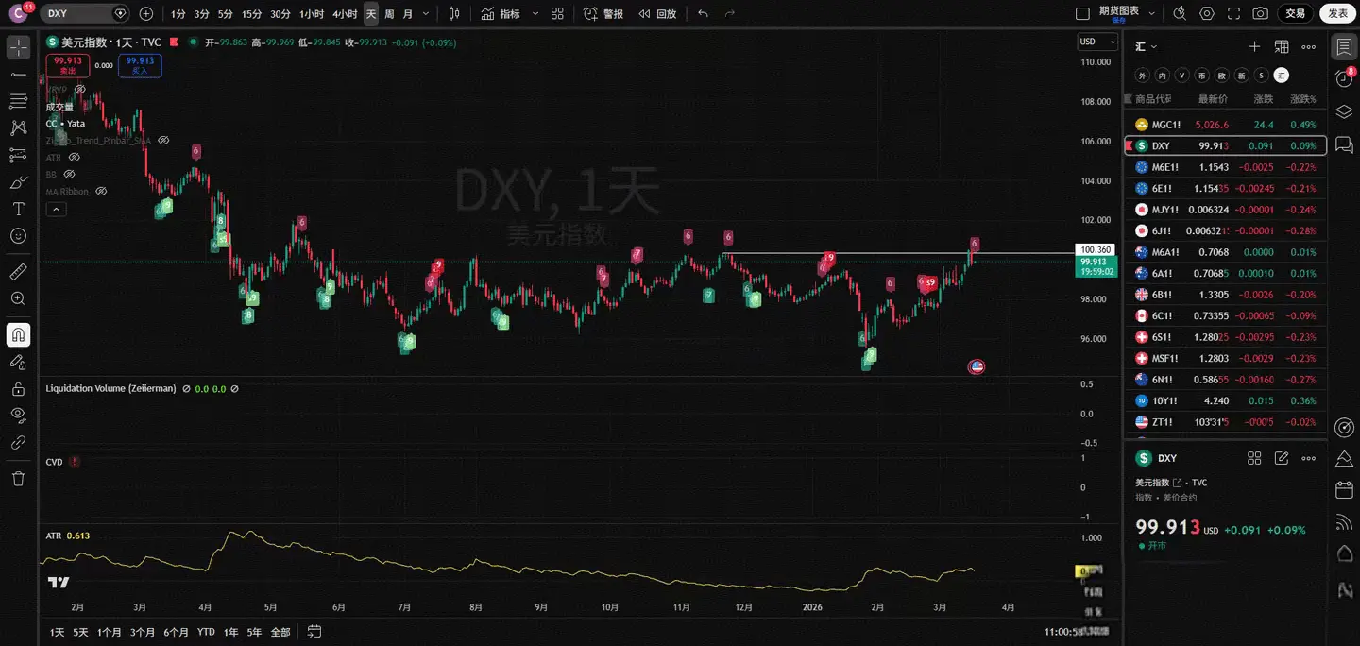Toggle visibility of Trend_Pinbar indicator

pyautogui.click(x=163, y=140)
